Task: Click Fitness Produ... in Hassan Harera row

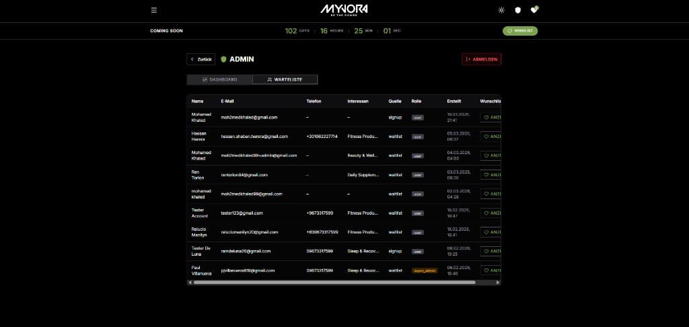Action: [x=363, y=136]
